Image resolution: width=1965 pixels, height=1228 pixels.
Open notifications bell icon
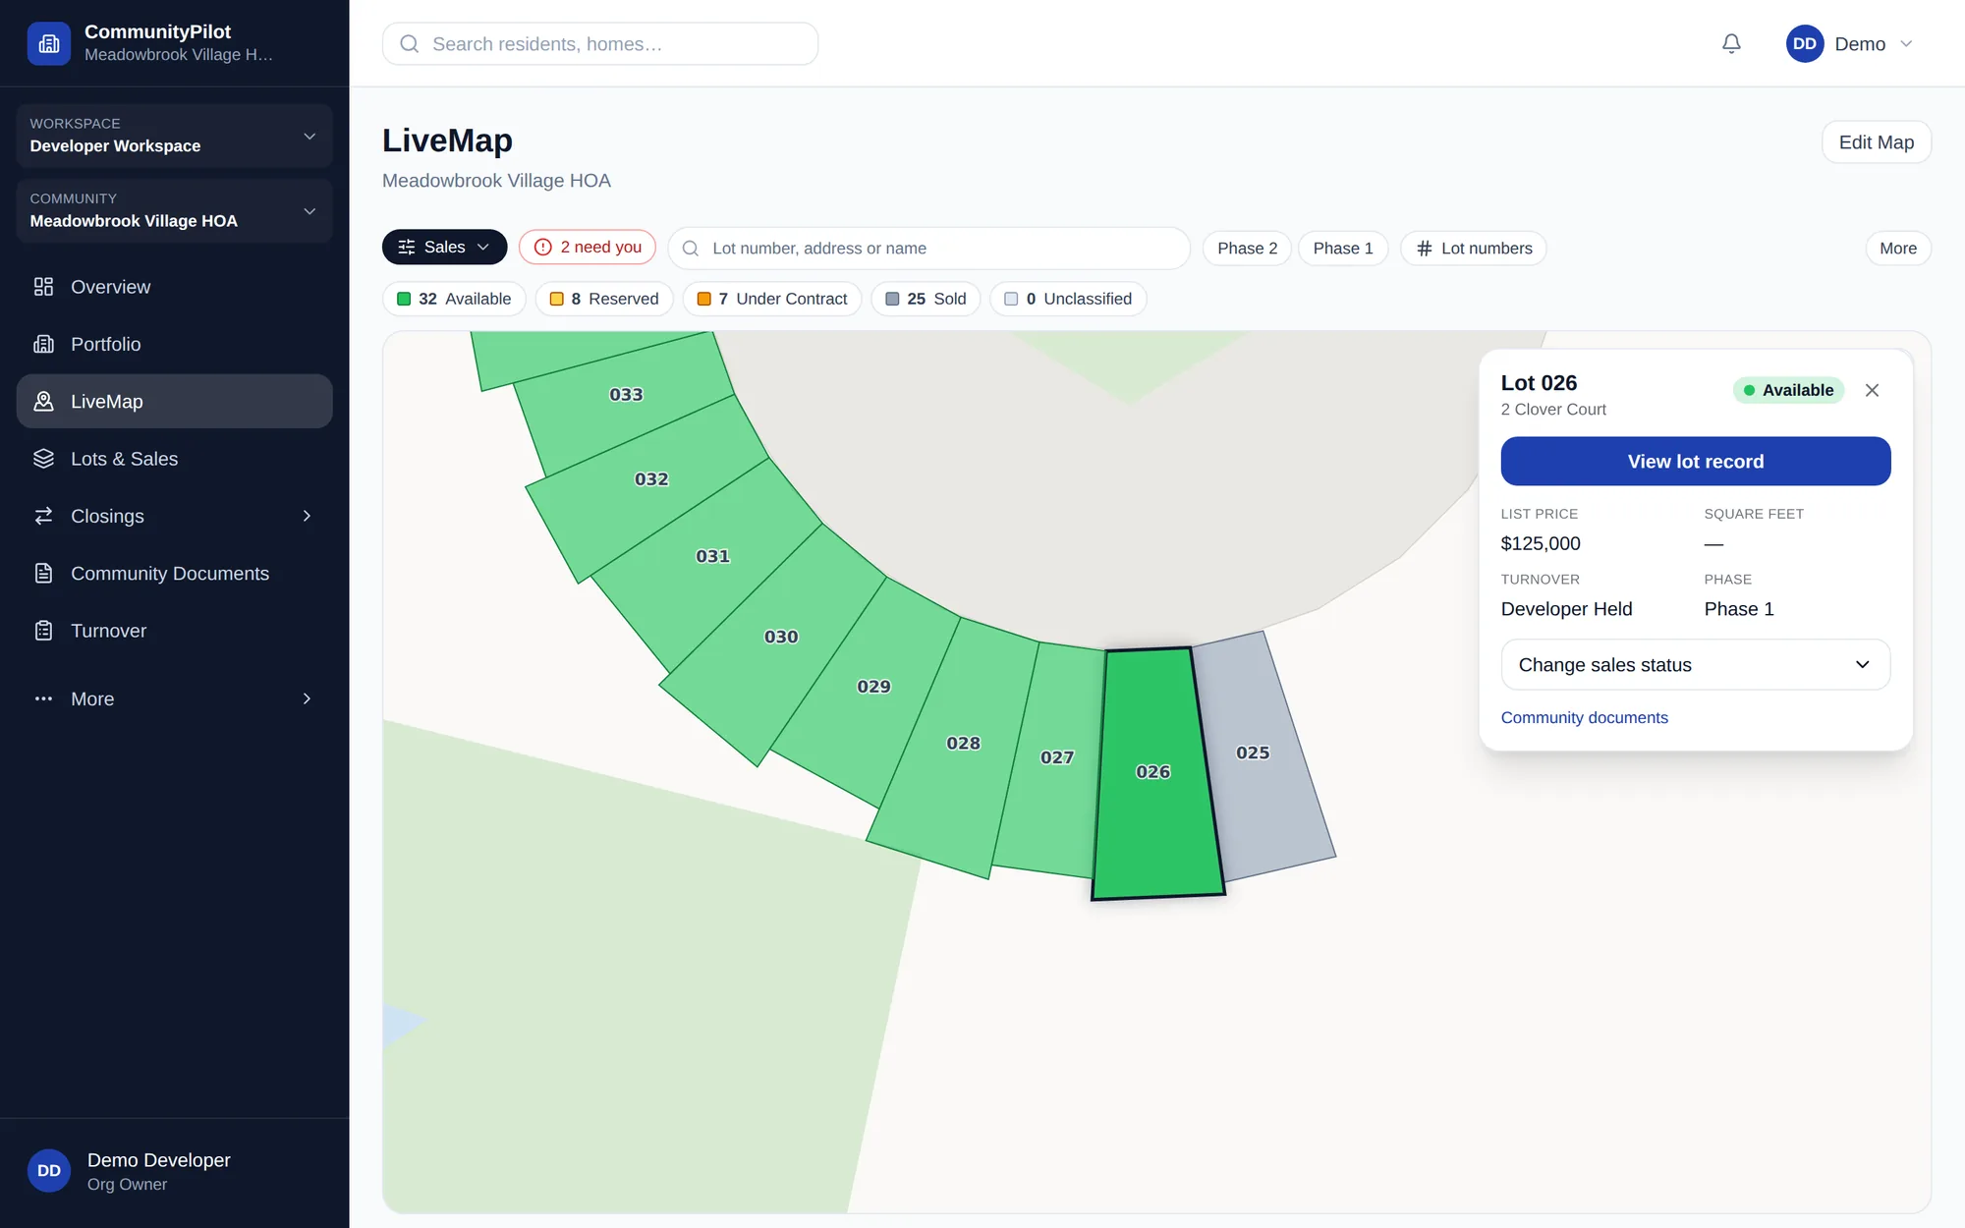1731,43
